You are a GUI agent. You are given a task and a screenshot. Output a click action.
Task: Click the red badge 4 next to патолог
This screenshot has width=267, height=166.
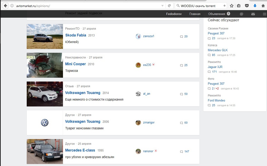(156, 151)
